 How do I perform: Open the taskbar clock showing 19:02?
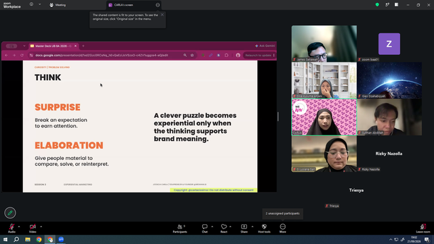point(414,239)
